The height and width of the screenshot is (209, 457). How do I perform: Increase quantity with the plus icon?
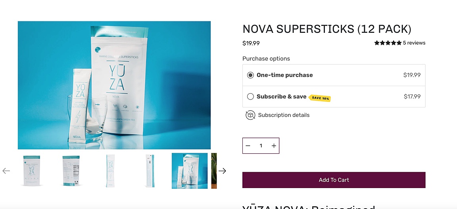(274, 146)
